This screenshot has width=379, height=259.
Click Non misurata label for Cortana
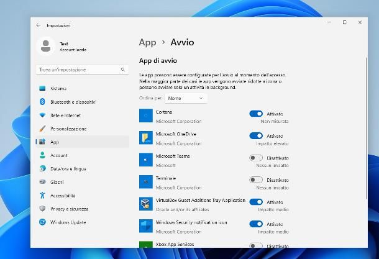[x=275, y=121]
